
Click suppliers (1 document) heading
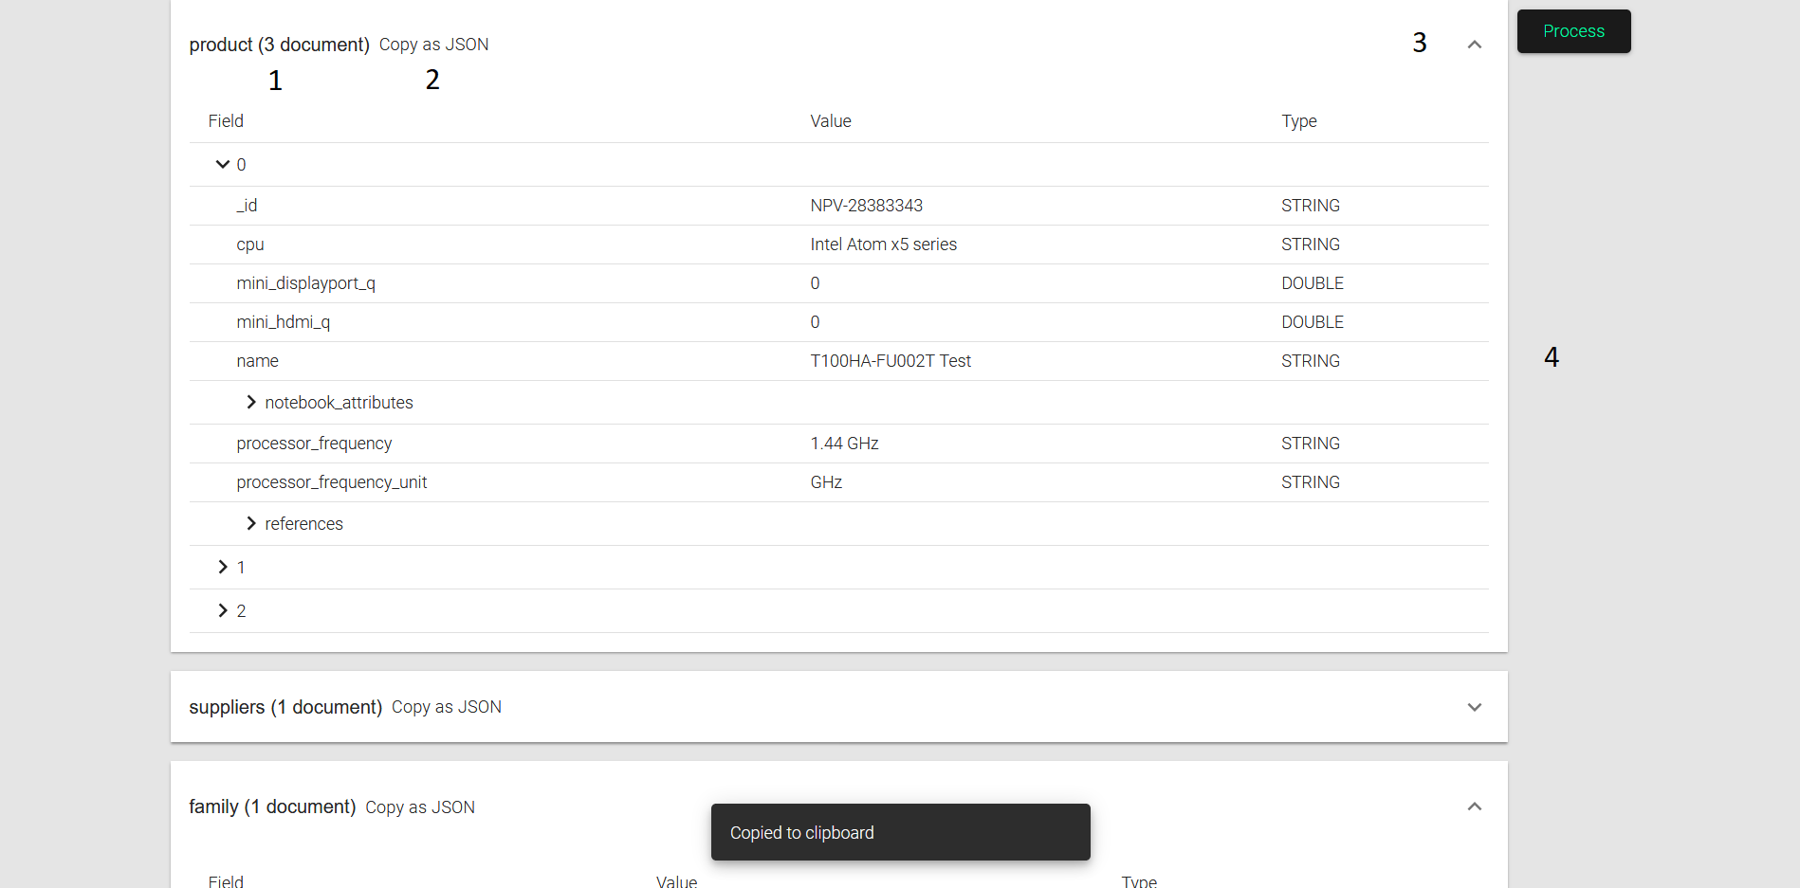[285, 707]
